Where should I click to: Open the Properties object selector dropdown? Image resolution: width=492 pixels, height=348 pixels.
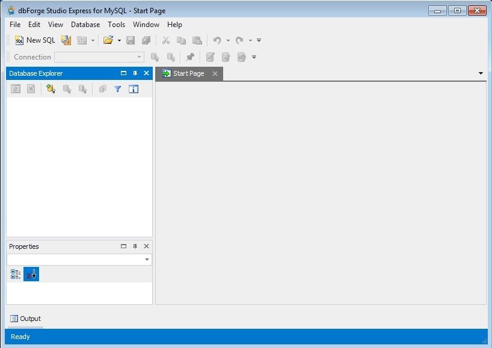(147, 260)
